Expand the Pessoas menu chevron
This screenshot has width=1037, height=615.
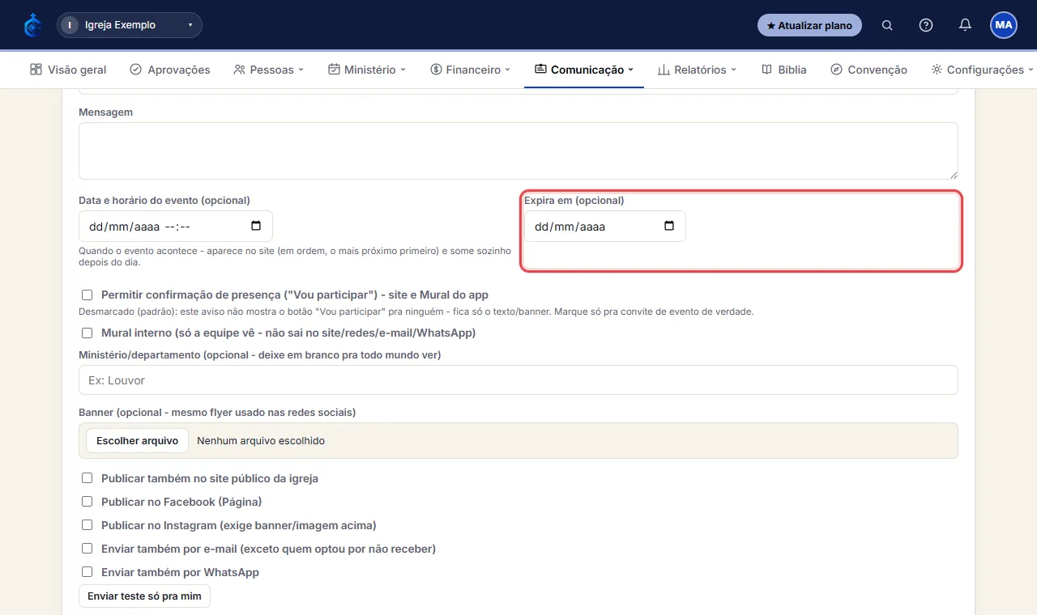tap(301, 70)
